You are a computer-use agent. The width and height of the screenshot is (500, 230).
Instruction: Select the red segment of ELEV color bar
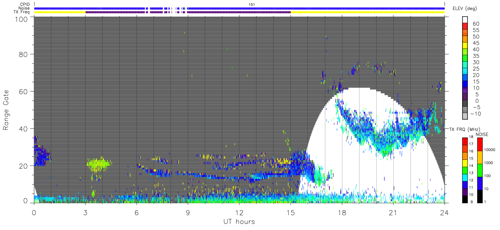(465, 25)
